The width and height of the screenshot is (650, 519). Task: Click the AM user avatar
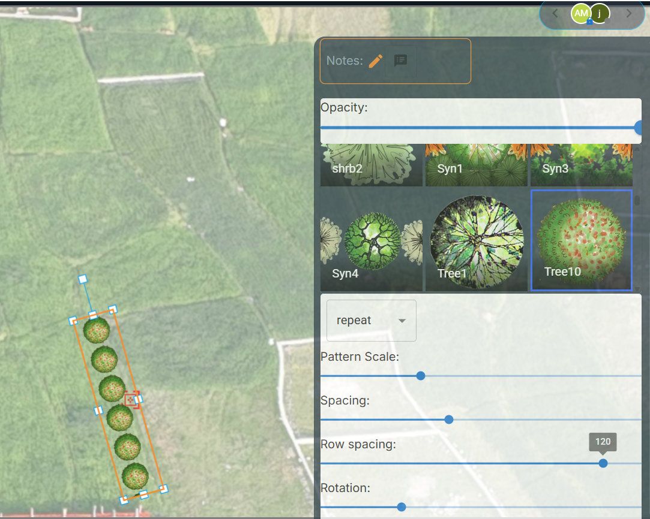click(x=581, y=13)
